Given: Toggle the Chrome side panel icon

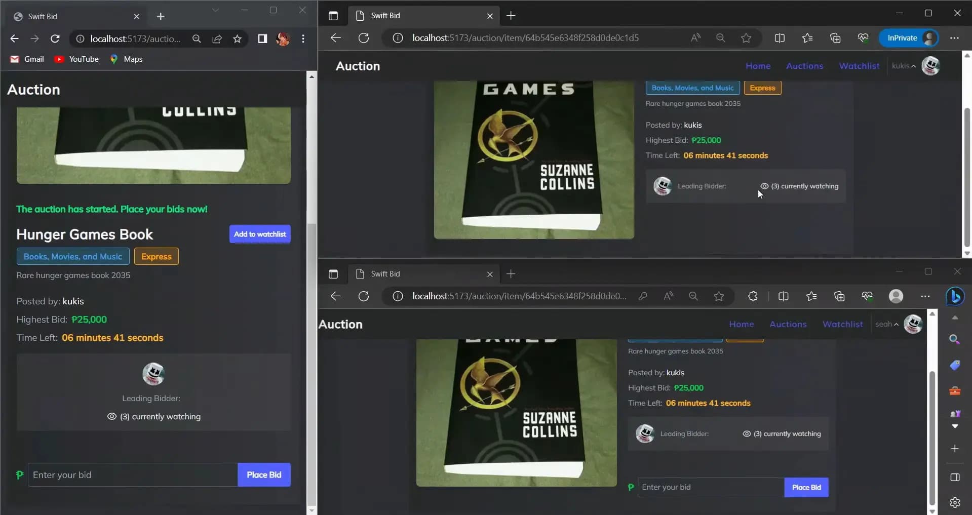Looking at the screenshot, I should tap(262, 38).
